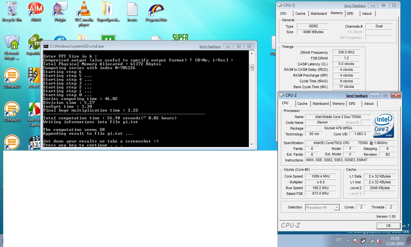Viewport: 411px width, 247px height.
Task: Minimize the front CPU-Z window
Action: pos(374,96)
